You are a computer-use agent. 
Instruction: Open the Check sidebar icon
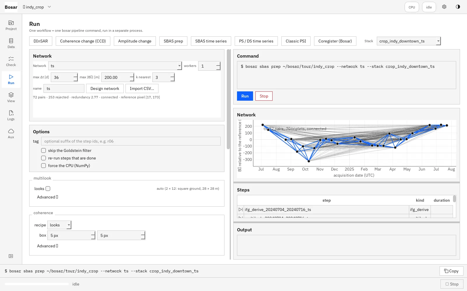[11, 61]
